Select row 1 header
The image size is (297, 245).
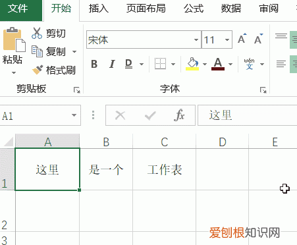7,169
